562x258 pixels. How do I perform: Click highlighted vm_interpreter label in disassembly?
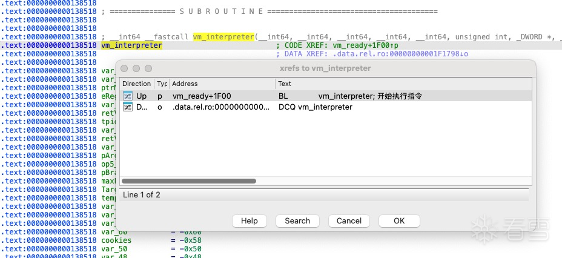(x=131, y=45)
